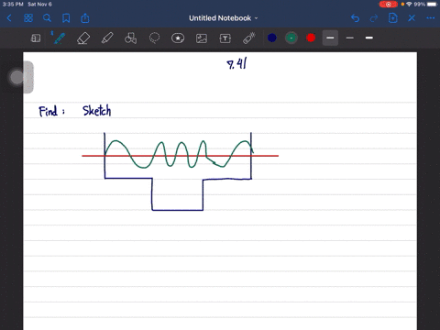Select the Text box tool
This screenshot has height=330, width=440.
pyautogui.click(x=225, y=38)
